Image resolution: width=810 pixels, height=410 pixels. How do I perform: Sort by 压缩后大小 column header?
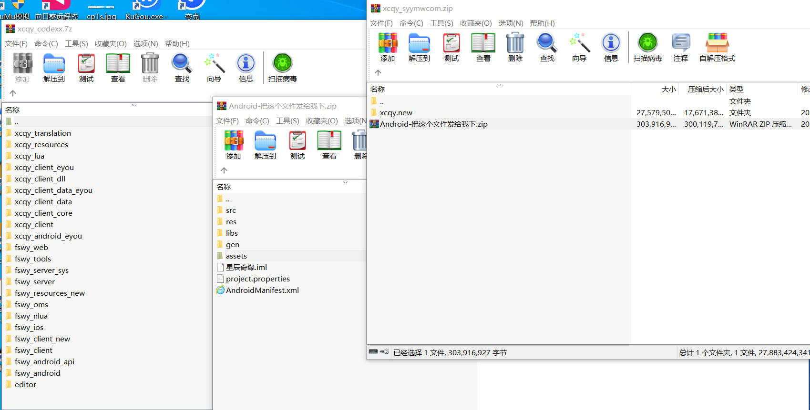[x=705, y=90]
